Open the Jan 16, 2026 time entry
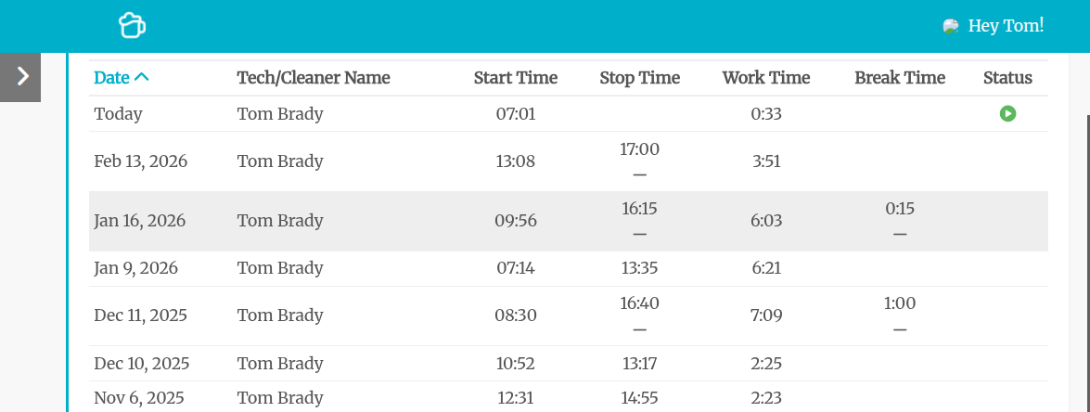This screenshot has height=412, width=1090. pos(139,221)
